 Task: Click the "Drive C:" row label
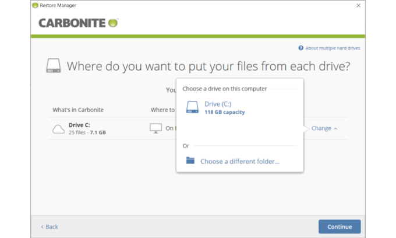tap(79, 125)
